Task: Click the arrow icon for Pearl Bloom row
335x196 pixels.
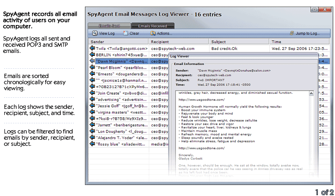Action: (92, 67)
